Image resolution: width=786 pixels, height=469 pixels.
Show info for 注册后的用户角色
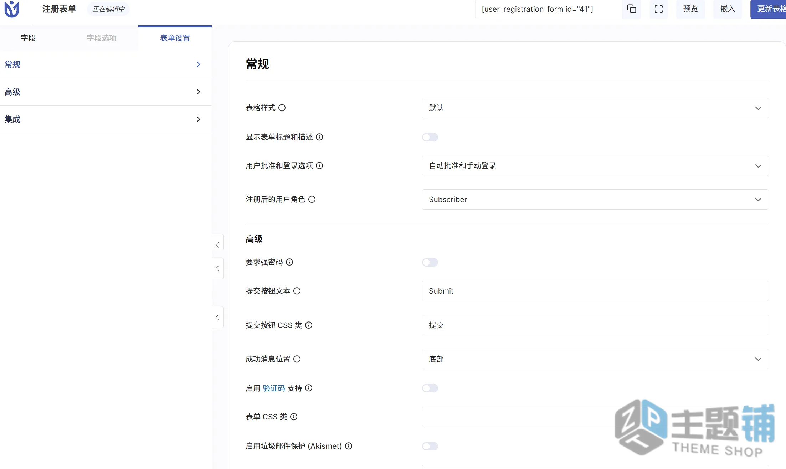pos(312,199)
